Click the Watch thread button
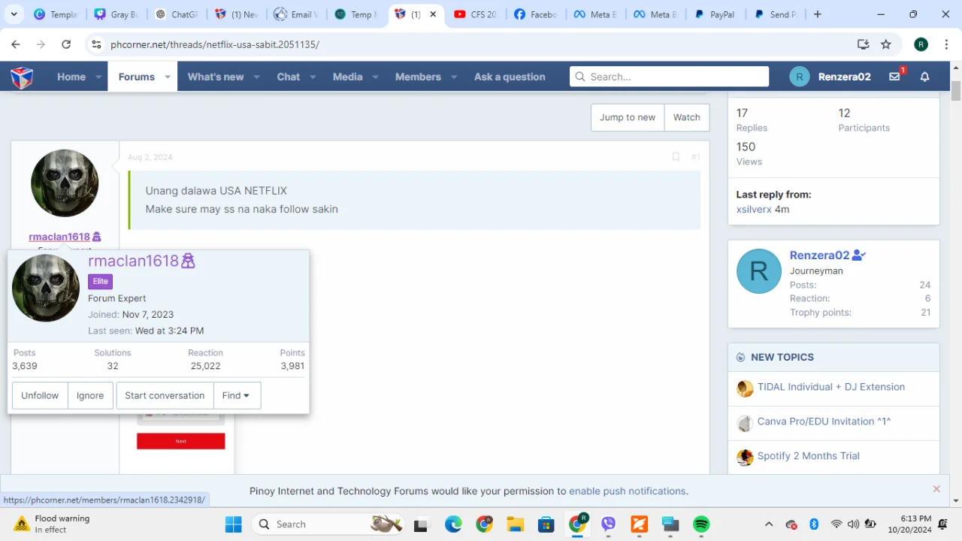962x541 pixels. [687, 117]
